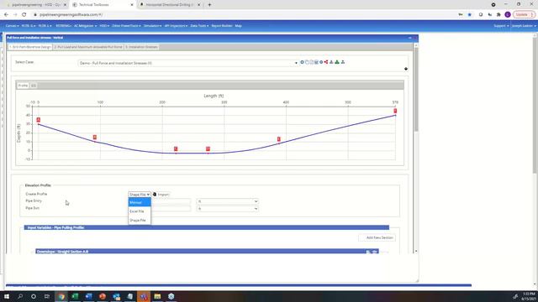Open Windows Start menu
Image resolution: width=538 pixels, height=302 pixels.
7,296
